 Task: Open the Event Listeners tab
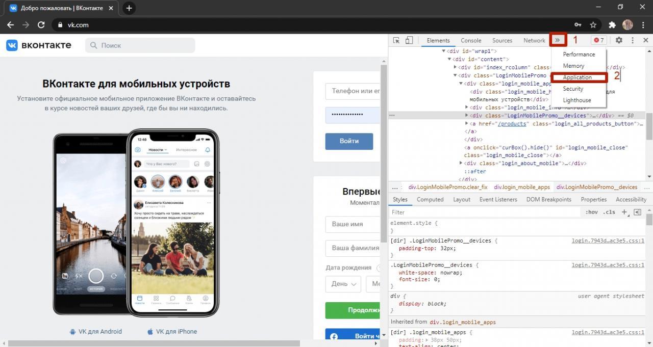498,199
